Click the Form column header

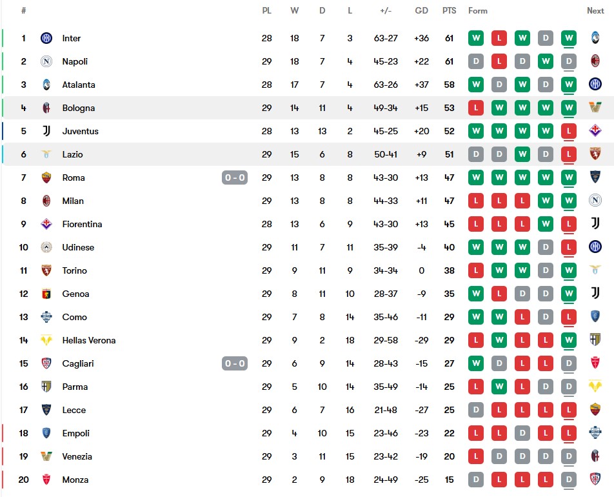point(478,11)
